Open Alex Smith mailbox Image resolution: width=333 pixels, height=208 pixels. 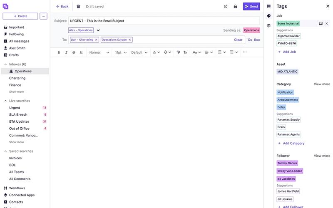[17, 48]
